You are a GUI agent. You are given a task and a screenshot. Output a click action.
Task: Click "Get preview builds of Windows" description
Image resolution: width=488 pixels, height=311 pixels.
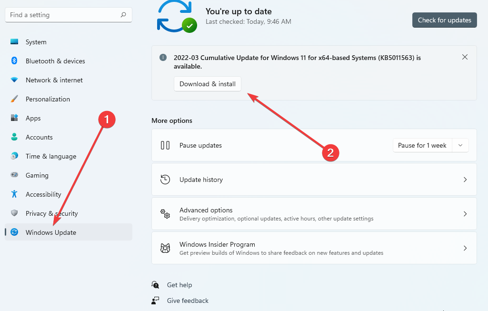(x=281, y=253)
